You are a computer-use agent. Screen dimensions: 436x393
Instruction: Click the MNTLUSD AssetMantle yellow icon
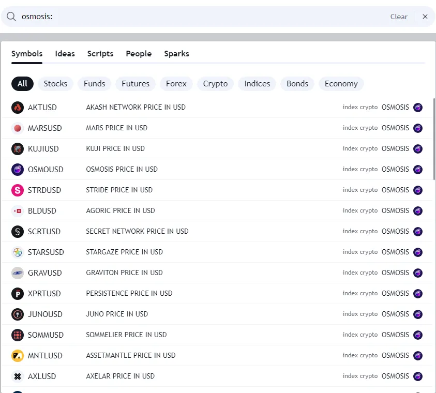point(18,356)
